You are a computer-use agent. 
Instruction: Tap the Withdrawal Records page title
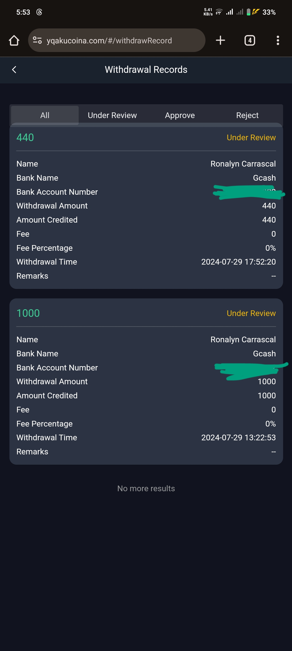146,70
